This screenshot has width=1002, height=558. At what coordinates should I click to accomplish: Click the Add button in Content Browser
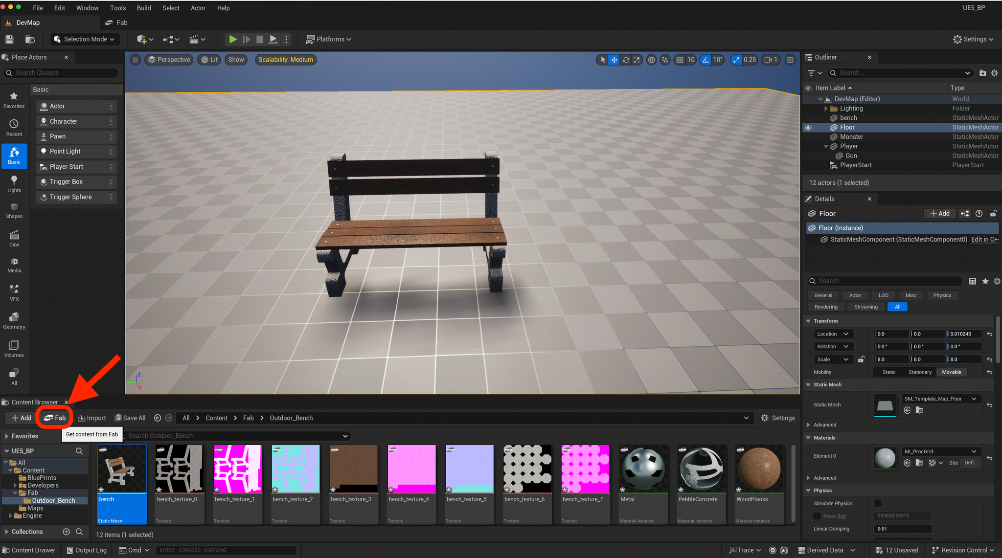22,418
